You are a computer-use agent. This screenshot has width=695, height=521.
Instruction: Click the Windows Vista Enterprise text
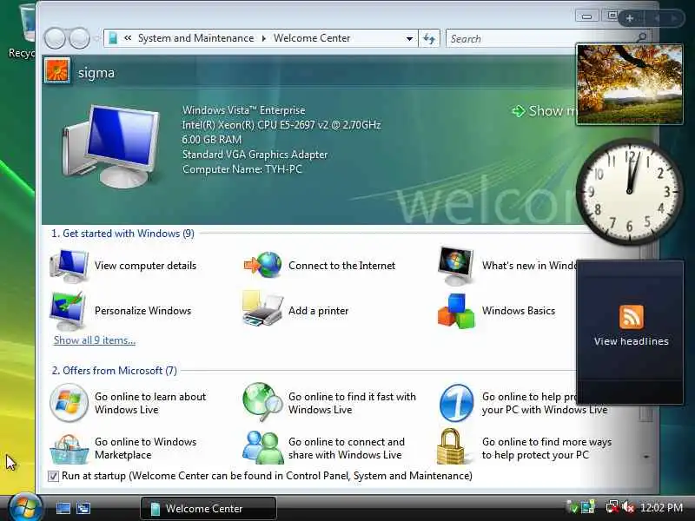point(244,110)
